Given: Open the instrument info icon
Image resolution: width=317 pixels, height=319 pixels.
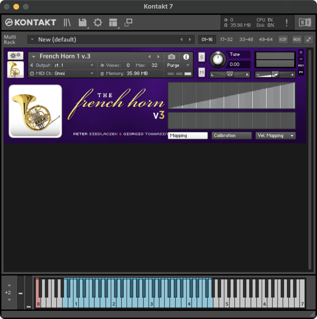Looking at the screenshot, I should [186, 57].
